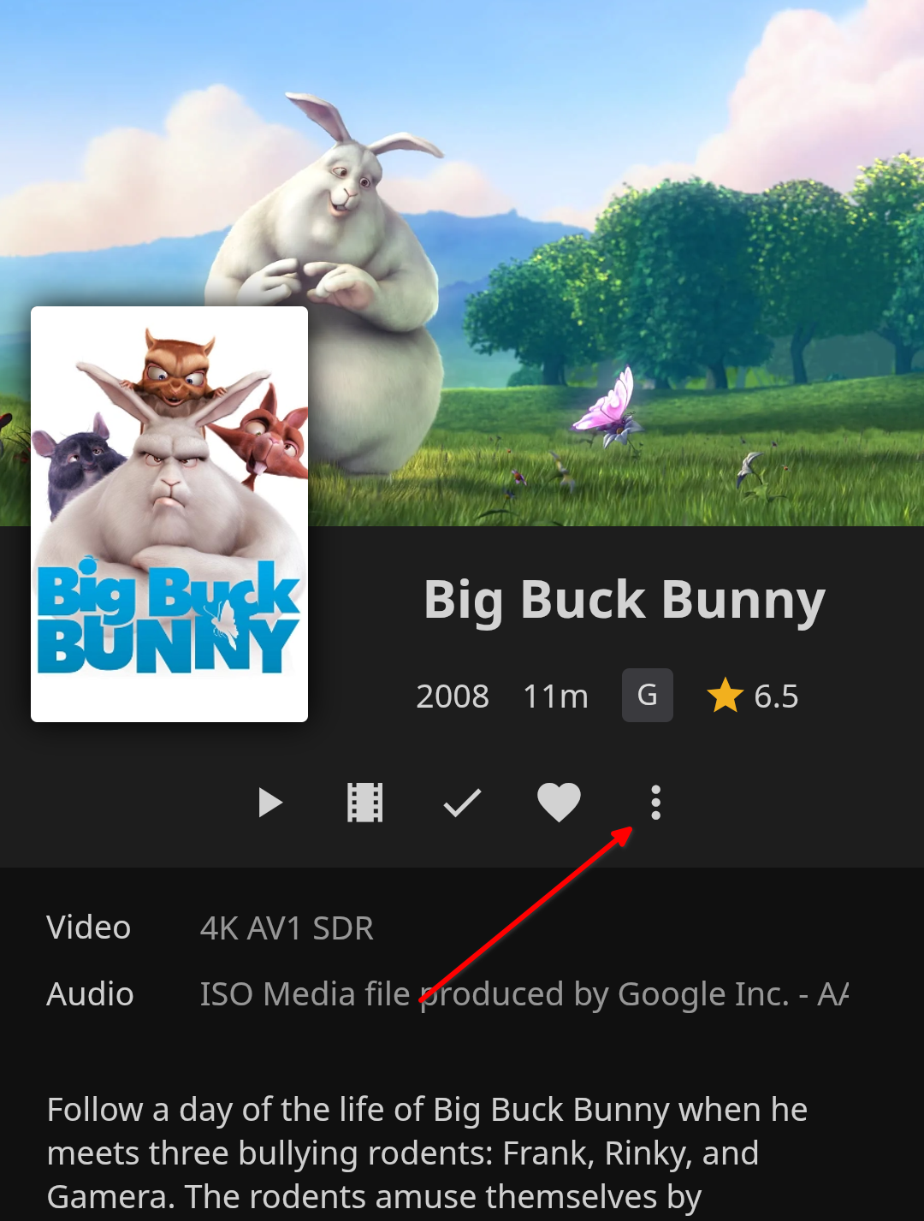Add Big Buck Bunny to favorites
This screenshot has width=924, height=1221.
point(559,803)
